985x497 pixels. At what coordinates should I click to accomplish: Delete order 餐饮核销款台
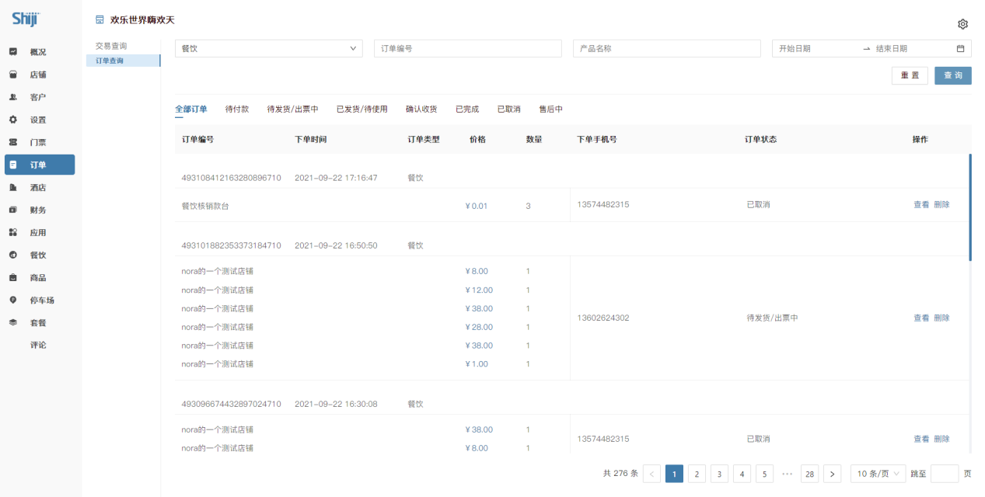[x=941, y=205]
